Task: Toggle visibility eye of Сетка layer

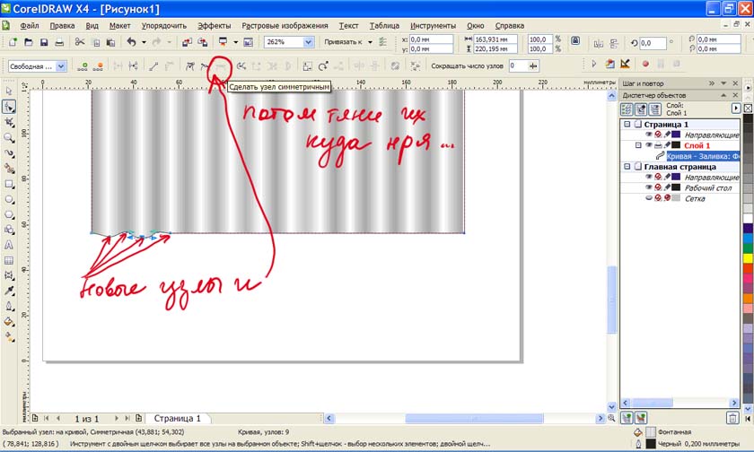Action: click(x=648, y=198)
